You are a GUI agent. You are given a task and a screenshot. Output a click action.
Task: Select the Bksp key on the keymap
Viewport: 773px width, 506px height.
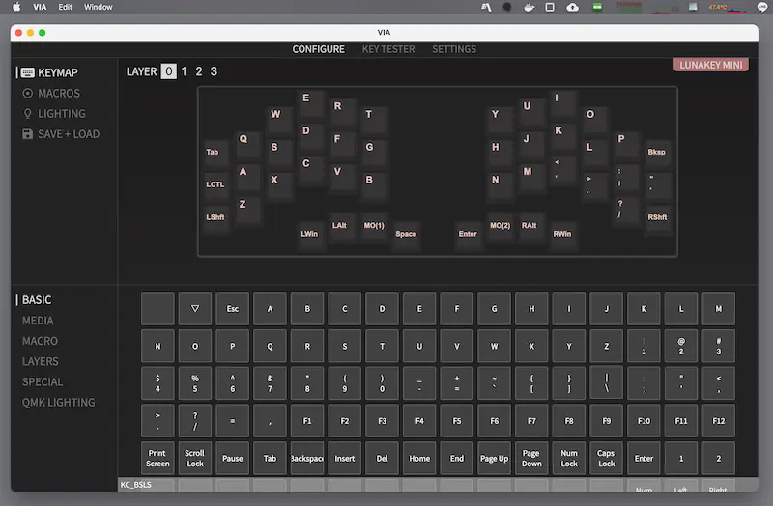coord(658,155)
